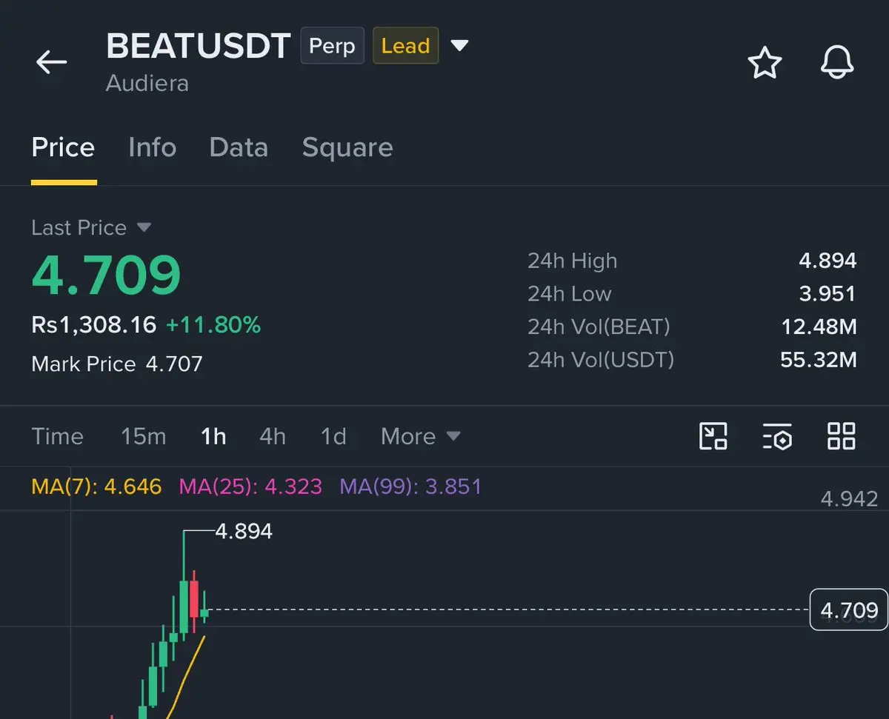889x719 pixels.
Task: Switch to the Square tab
Action: (347, 147)
